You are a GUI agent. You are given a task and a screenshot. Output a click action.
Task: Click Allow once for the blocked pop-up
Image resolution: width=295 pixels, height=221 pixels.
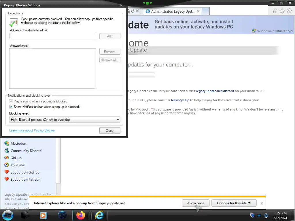click(x=196, y=203)
